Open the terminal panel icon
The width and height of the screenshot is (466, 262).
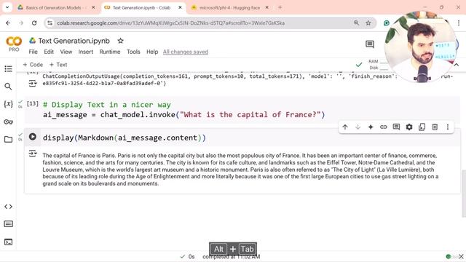tap(8, 242)
